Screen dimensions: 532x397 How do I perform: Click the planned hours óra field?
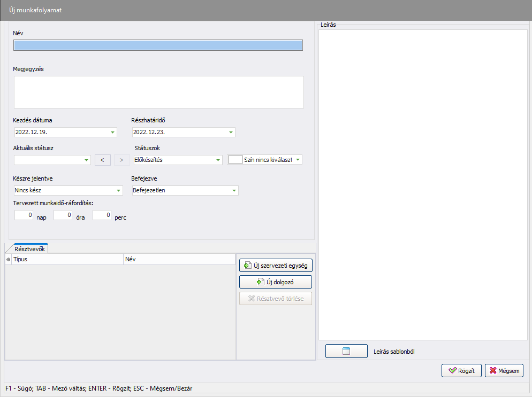(63, 215)
